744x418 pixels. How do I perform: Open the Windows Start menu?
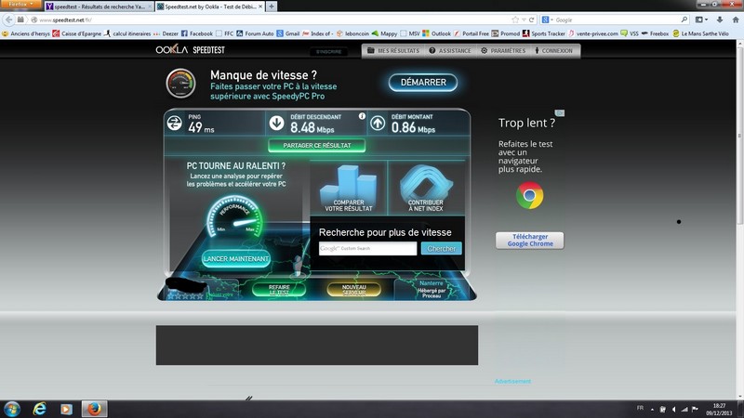(x=12, y=409)
